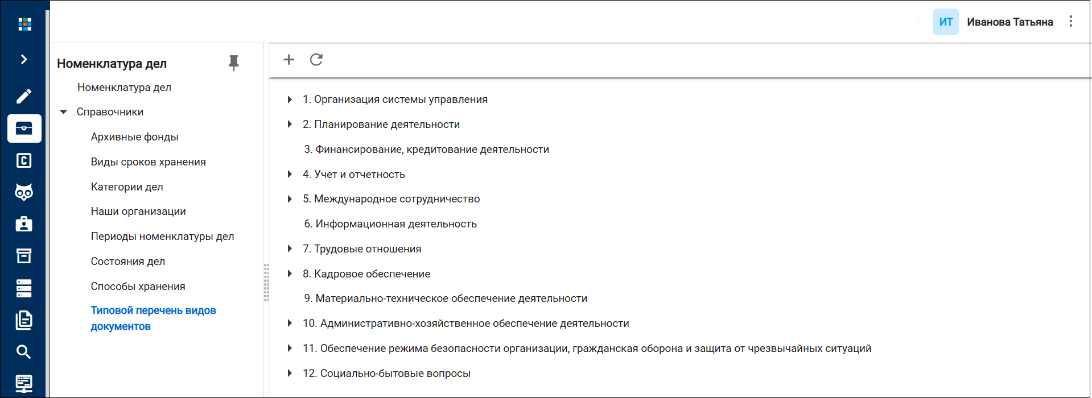Open the app launcher colored grid icon

click(x=24, y=24)
